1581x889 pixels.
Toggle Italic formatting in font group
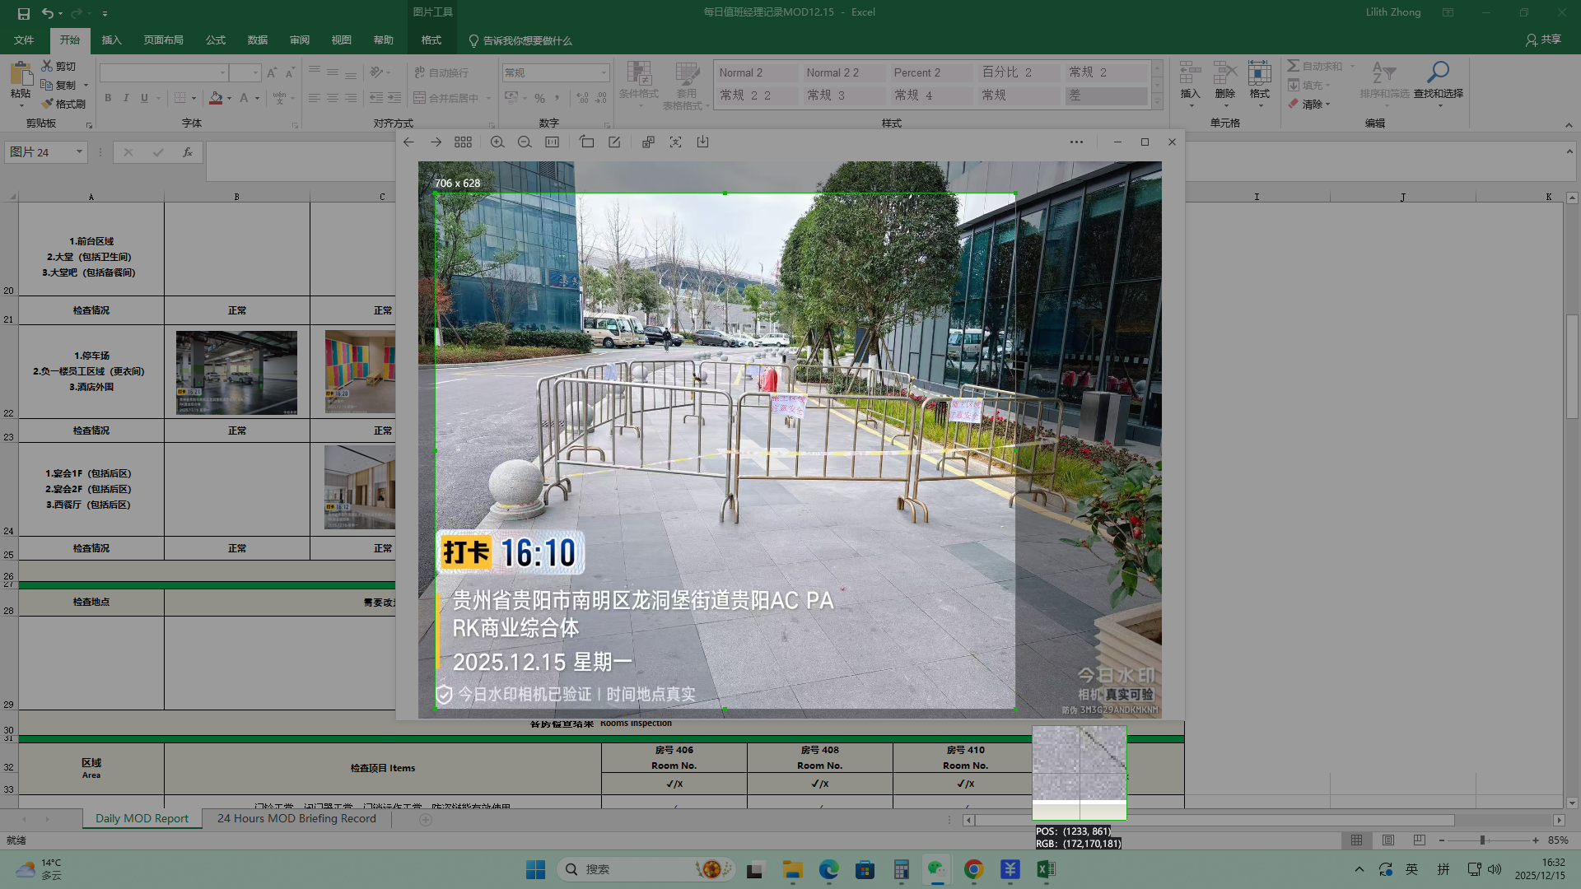126,98
